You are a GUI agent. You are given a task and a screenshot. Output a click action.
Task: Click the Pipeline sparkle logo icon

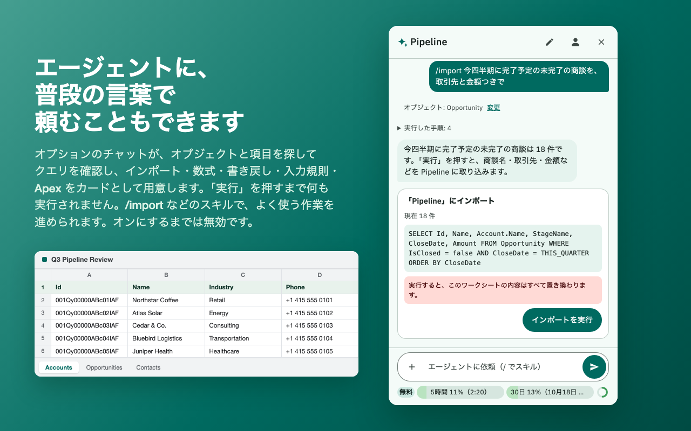[x=403, y=42]
